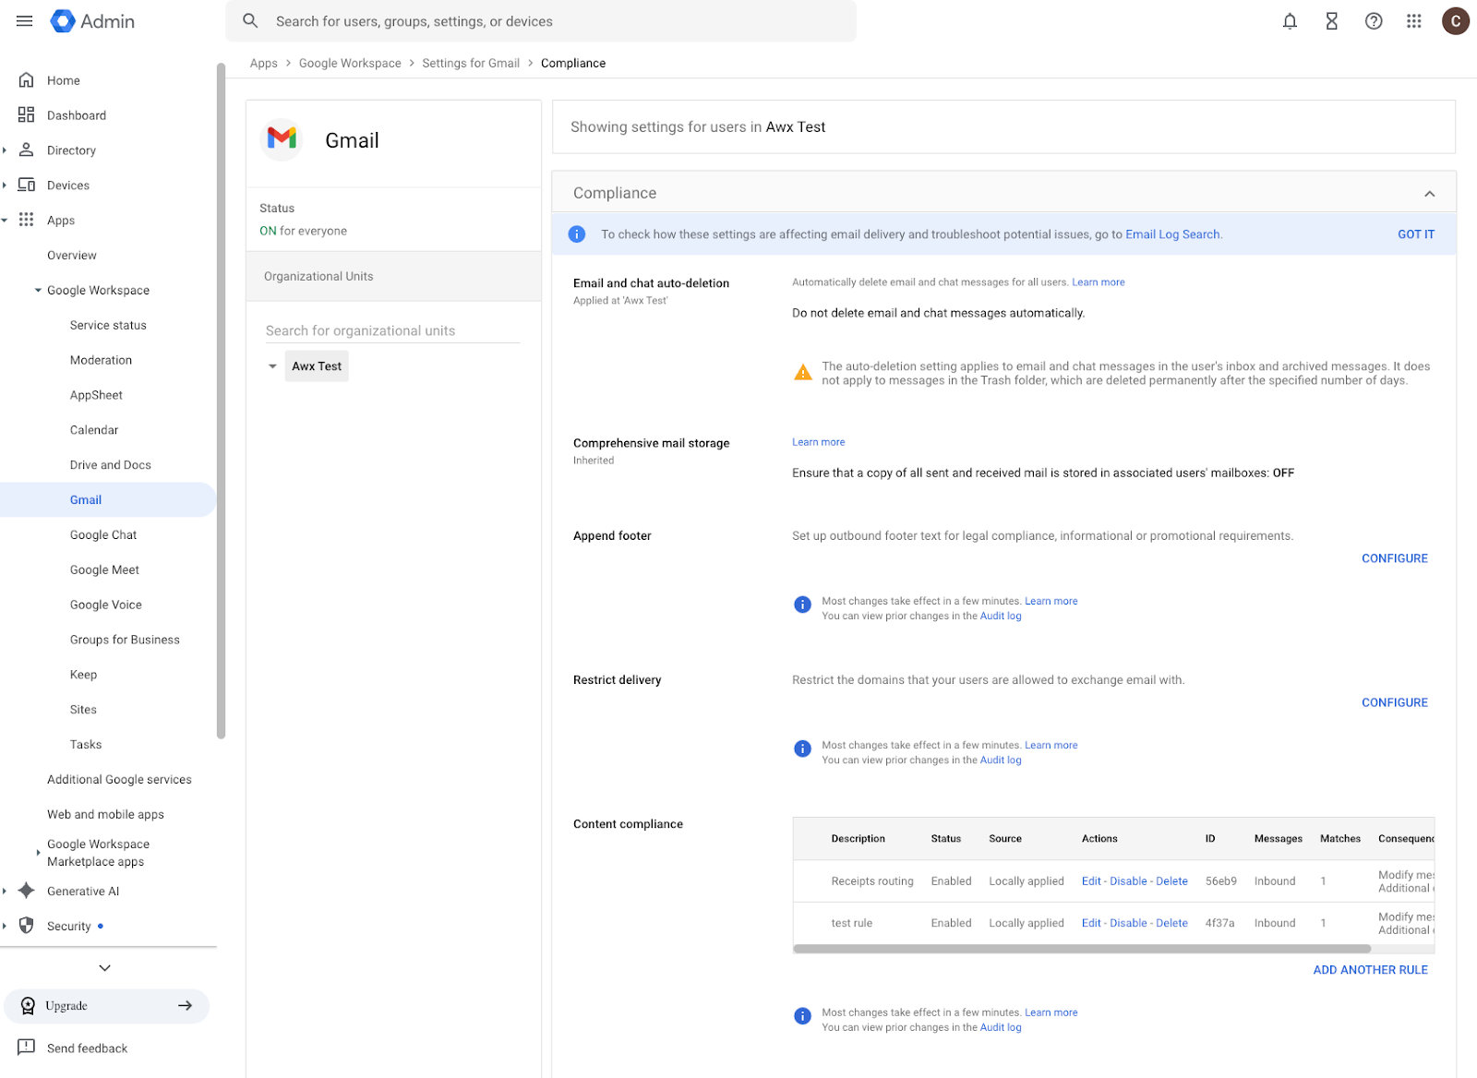Click the Devices icon in sidebar

coord(27,185)
